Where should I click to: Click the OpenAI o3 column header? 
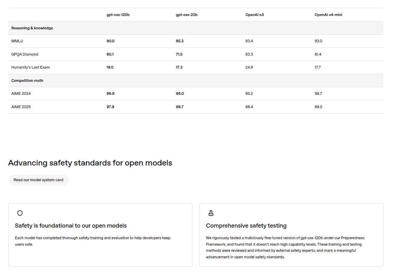click(254, 15)
